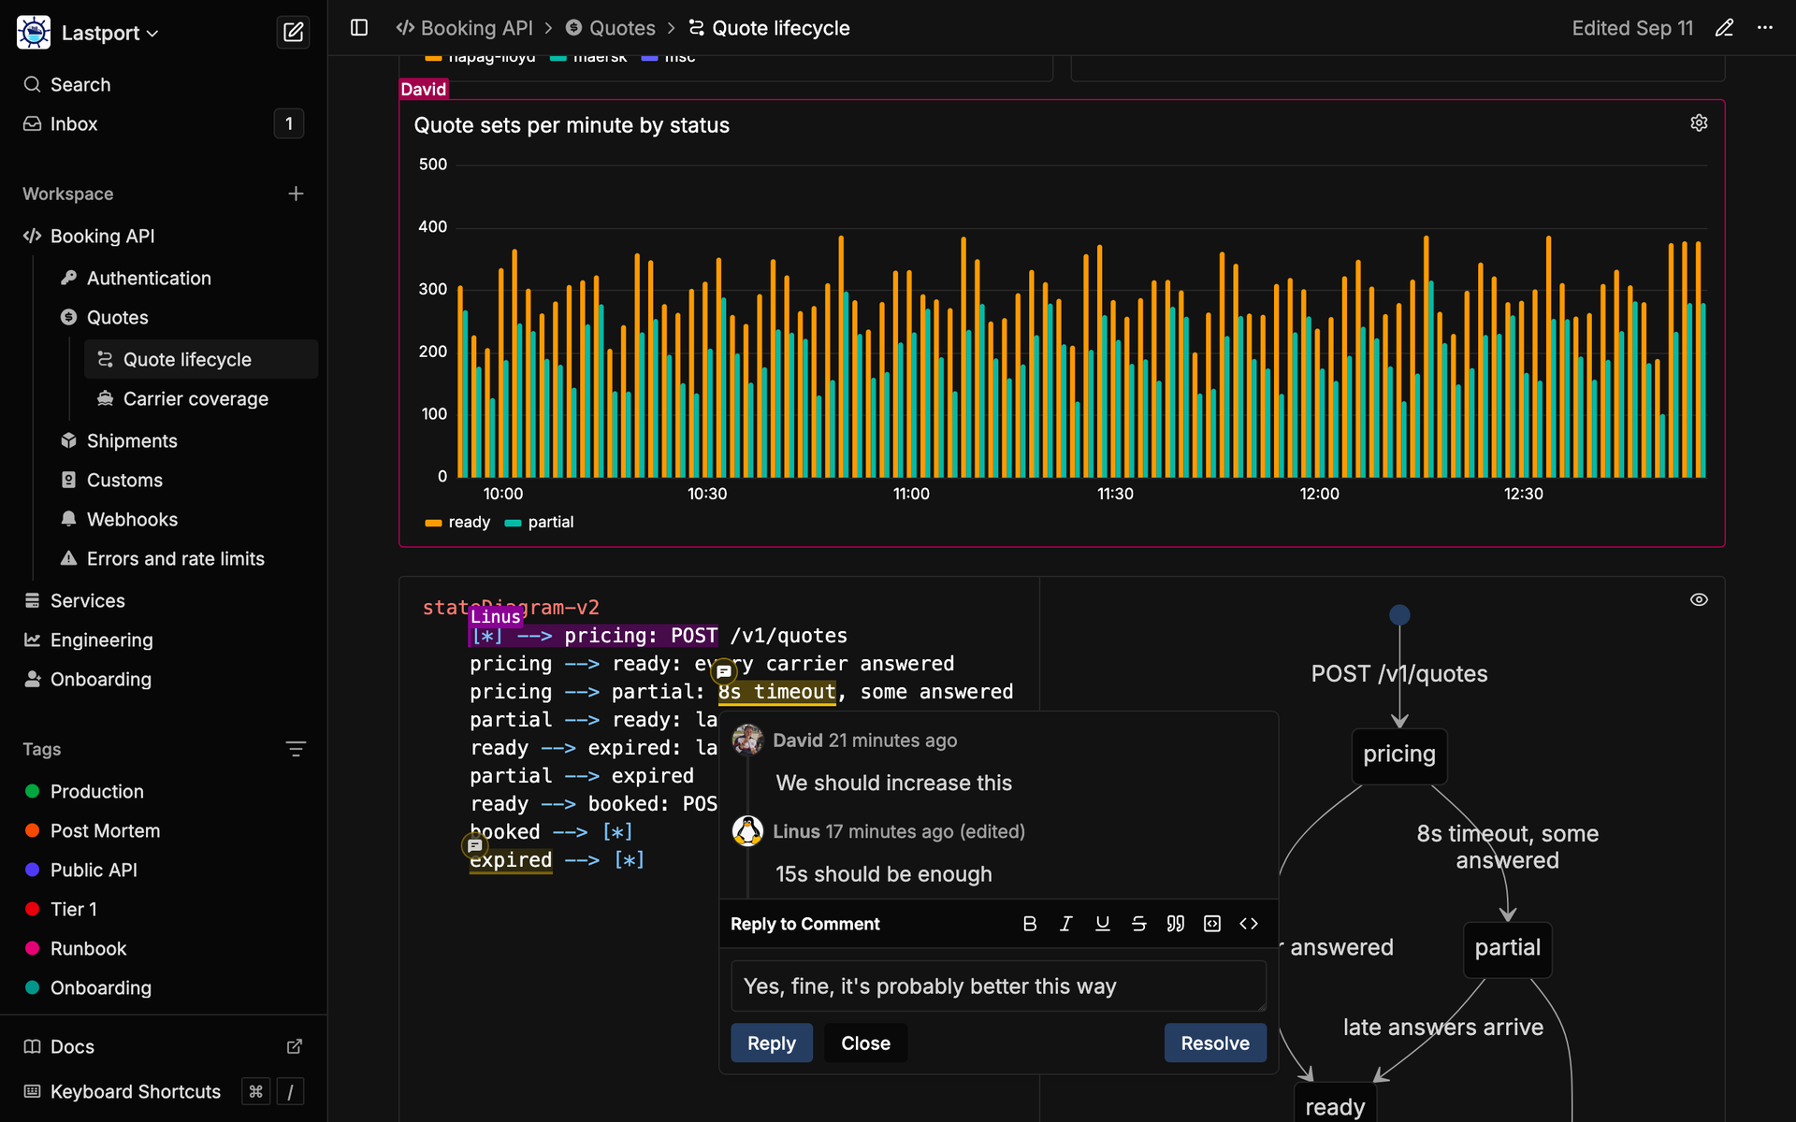The width and height of the screenshot is (1796, 1122).
Task: Click the Reply button
Action: click(772, 1043)
